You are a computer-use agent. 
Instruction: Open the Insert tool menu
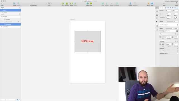(2, 4)
